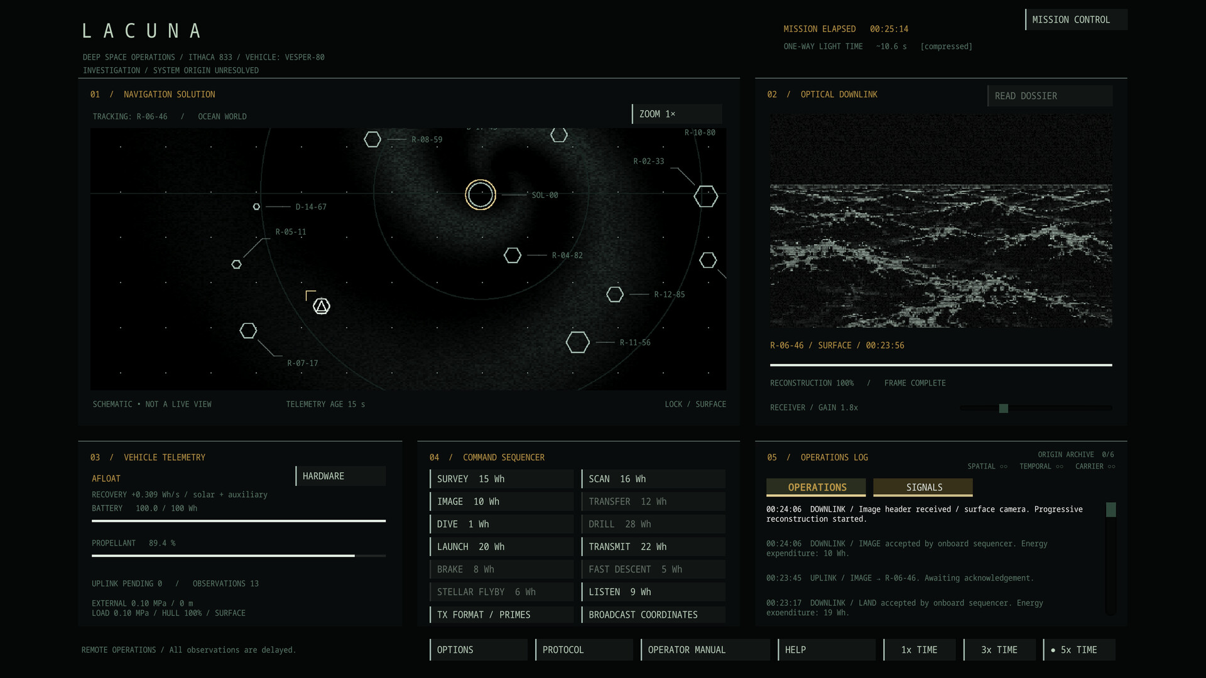This screenshot has width=1206, height=678.
Task: Select the R-11-56 hexagon marker
Action: [x=578, y=342]
